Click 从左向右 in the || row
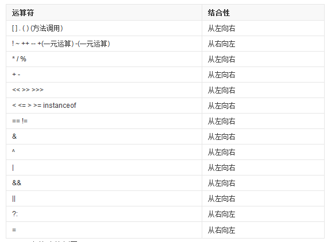This screenshot has height=242, width=331. pos(221,198)
